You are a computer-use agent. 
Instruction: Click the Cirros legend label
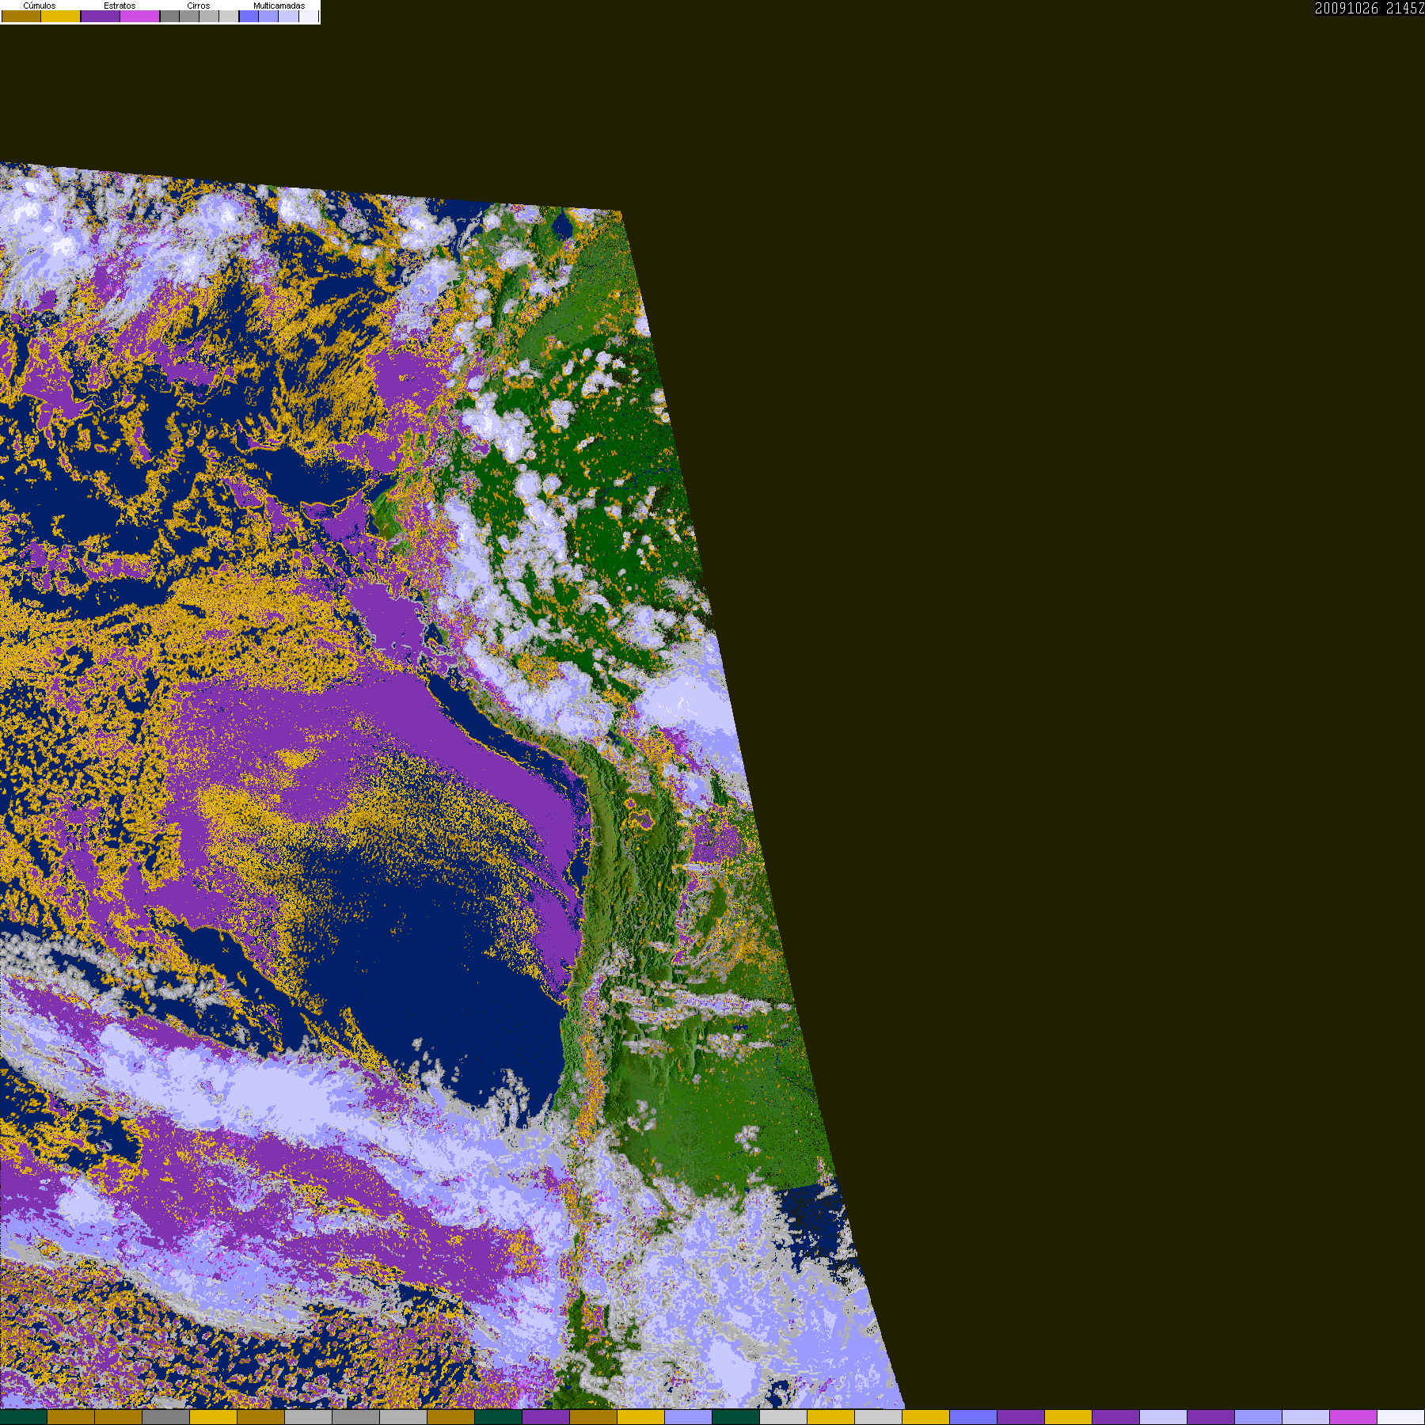pyautogui.click(x=199, y=6)
